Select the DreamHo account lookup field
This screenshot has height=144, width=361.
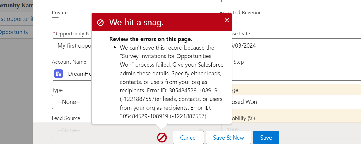pos(72,74)
